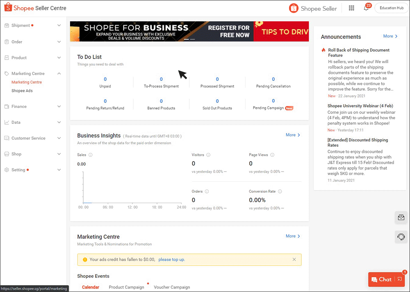Expand the Data menu chevron

pyautogui.click(x=59, y=122)
